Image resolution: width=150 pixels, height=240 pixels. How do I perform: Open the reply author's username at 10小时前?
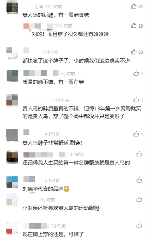[38, 26]
